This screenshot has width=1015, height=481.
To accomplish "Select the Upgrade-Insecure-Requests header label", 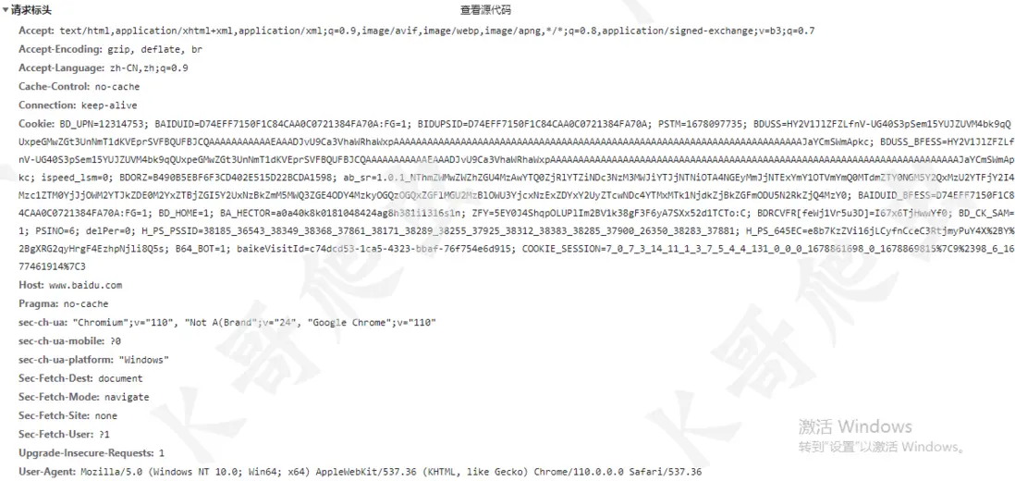I will click(87, 453).
